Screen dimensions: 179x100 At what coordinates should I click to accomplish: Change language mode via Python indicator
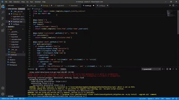pyautogui.click(x=168, y=99)
